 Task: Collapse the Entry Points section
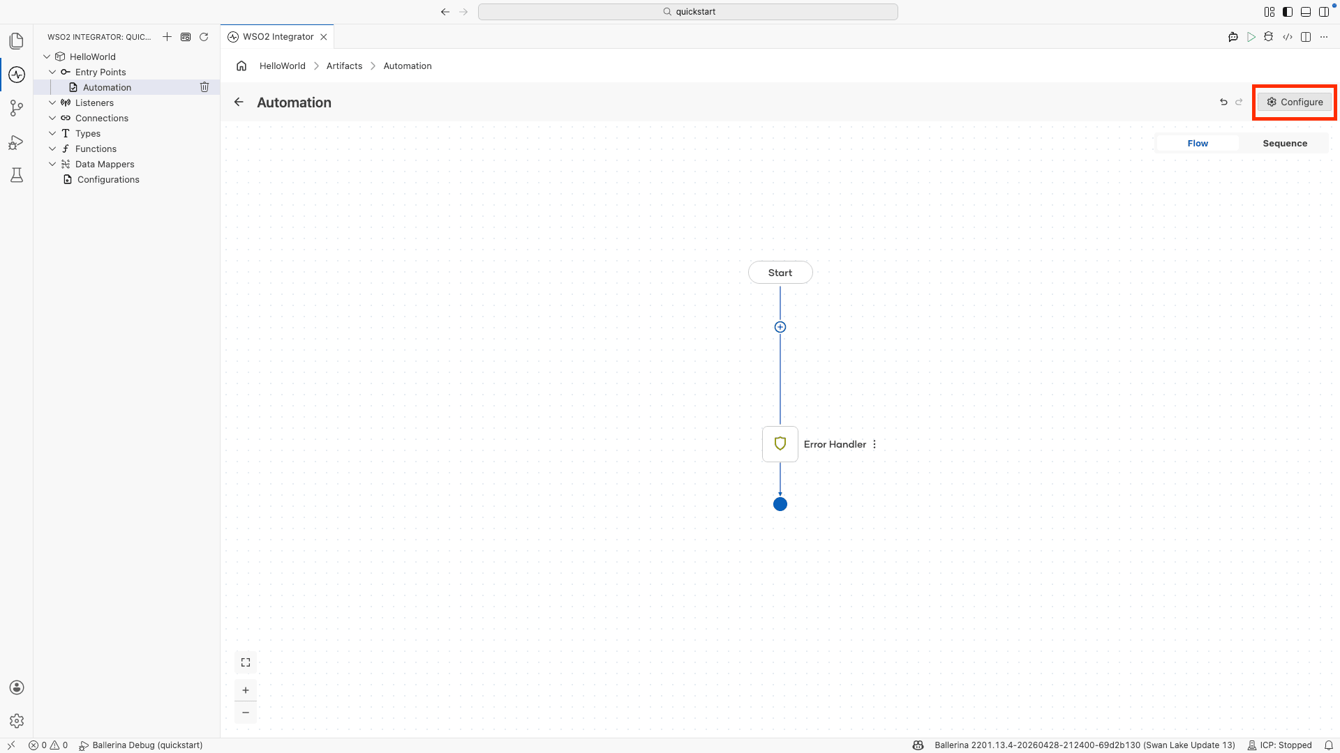point(52,72)
